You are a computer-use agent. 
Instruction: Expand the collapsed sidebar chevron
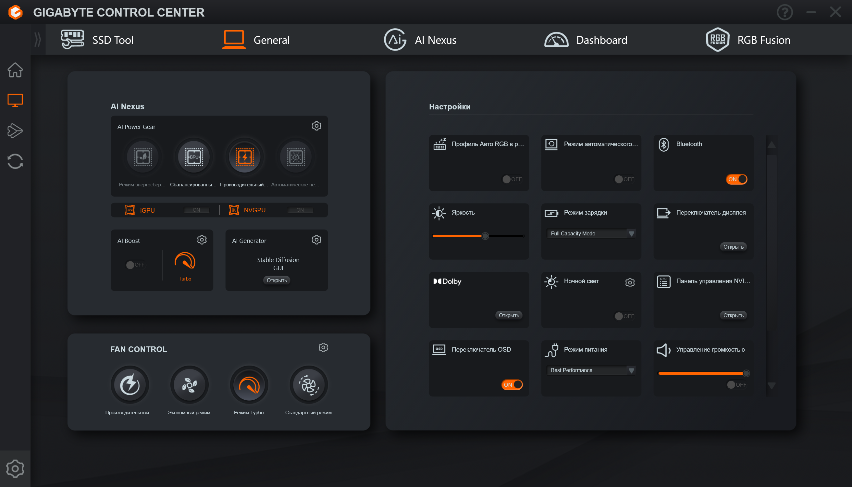coord(37,40)
